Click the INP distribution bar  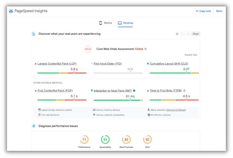click(x=118, y=100)
